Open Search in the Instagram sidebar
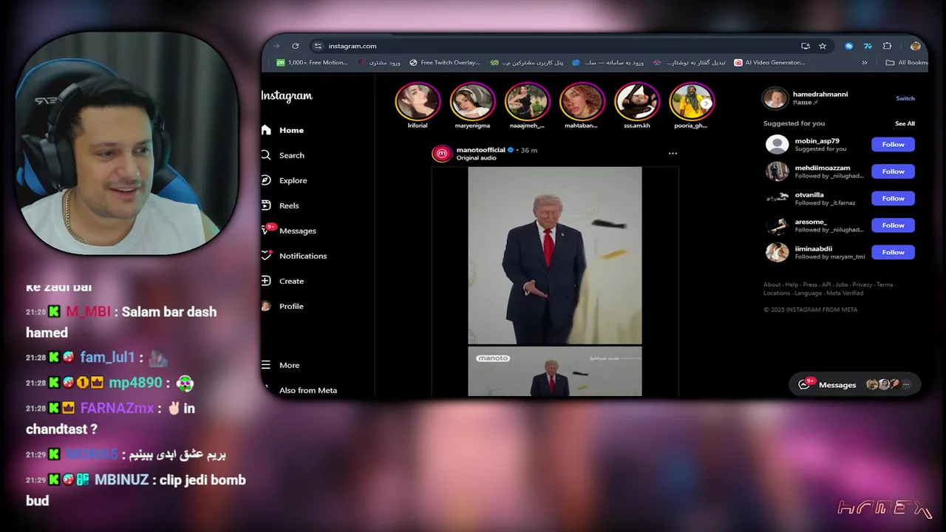The height and width of the screenshot is (532, 946). point(282,155)
